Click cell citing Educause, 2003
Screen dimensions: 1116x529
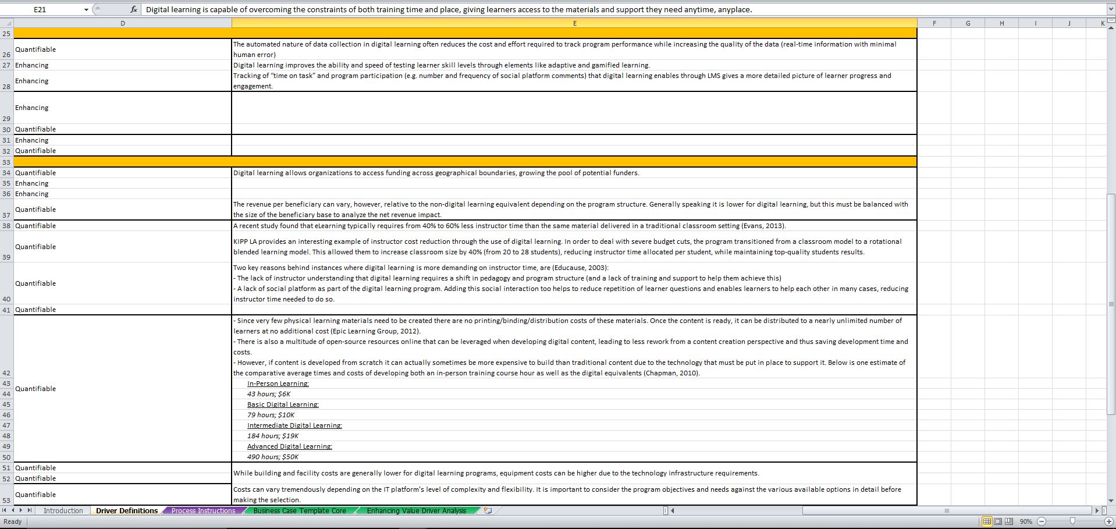[574, 283]
